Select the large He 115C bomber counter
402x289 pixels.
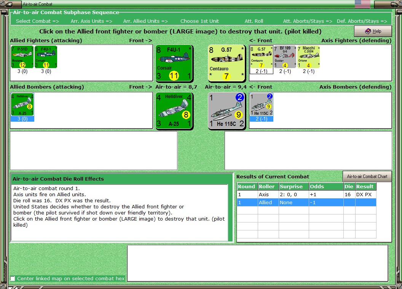[227, 111]
